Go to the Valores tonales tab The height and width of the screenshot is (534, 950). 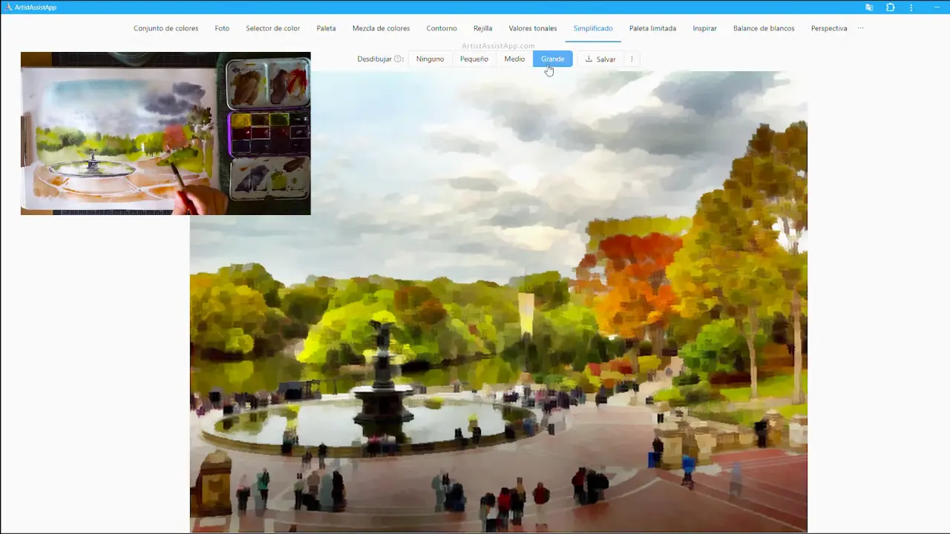(532, 28)
